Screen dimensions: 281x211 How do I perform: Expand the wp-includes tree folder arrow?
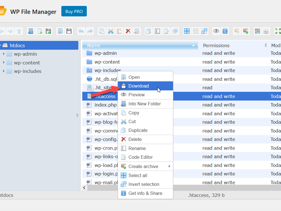pyautogui.click(x=4, y=71)
